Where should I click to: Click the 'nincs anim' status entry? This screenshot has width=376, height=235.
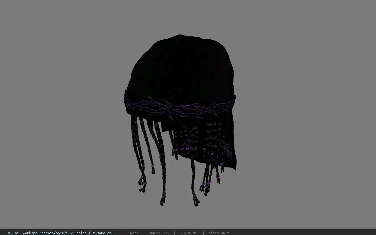pos(219,233)
